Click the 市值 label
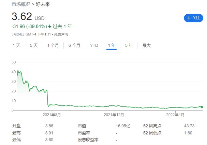The width and height of the screenshot is (207, 145). tap(82, 126)
